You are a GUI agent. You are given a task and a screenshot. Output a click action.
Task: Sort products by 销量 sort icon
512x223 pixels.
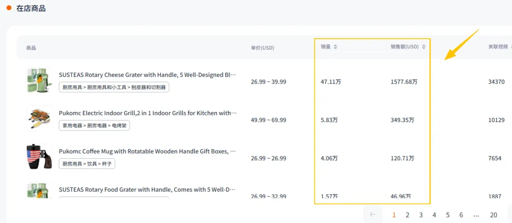336,47
